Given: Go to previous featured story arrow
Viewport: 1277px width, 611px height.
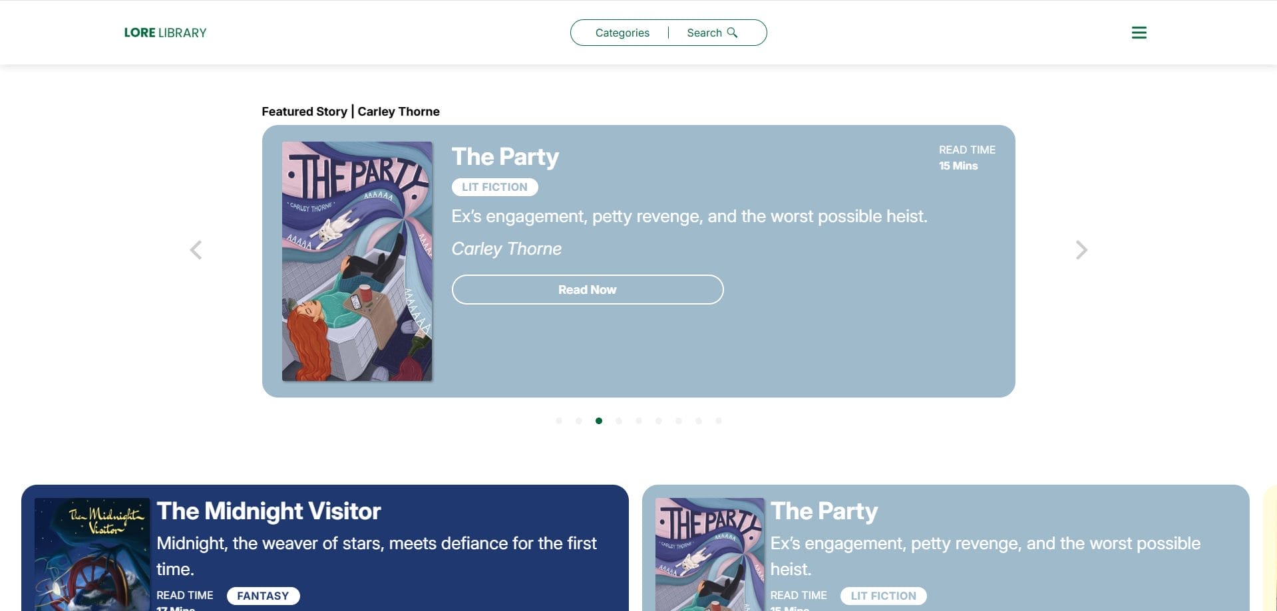Looking at the screenshot, I should click(x=196, y=250).
